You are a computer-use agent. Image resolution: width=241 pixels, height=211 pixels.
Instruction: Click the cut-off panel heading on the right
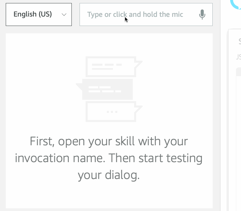pyautogui.click(x=239, y=41)
